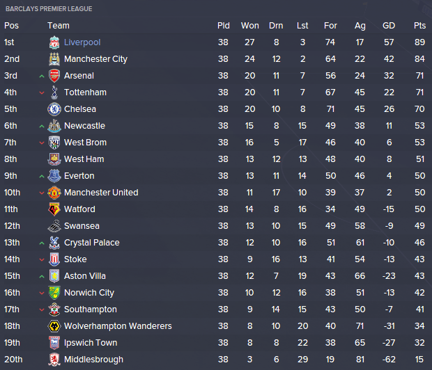Click the Newcastle club badge
Viewport: 432px width, 370px height.
click(x=54, y=126)
